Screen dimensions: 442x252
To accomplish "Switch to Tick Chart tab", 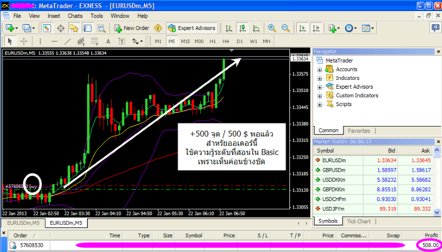I will [x=359, y=221].
